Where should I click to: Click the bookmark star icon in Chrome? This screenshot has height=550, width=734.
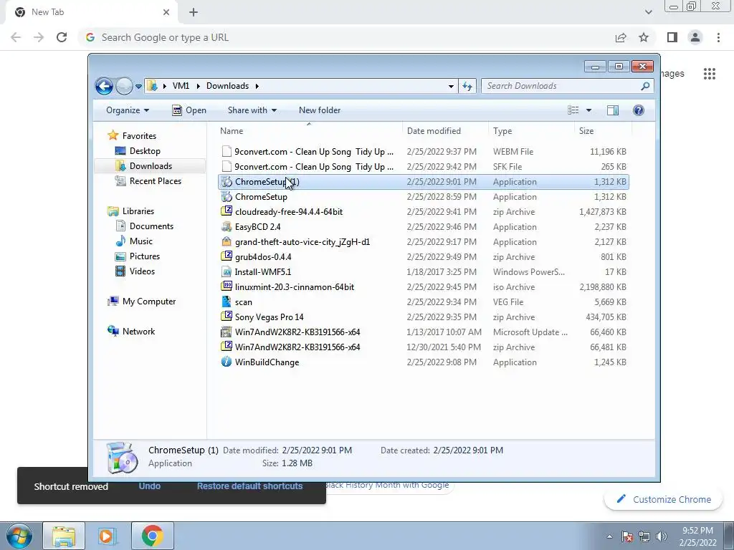(x=644, y=37)
